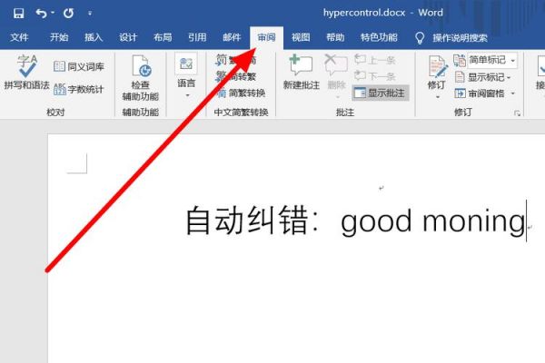The width and height of the screenshot is (545, 363).
Task: Go to next comment 下一条
Action: point(374,75)
